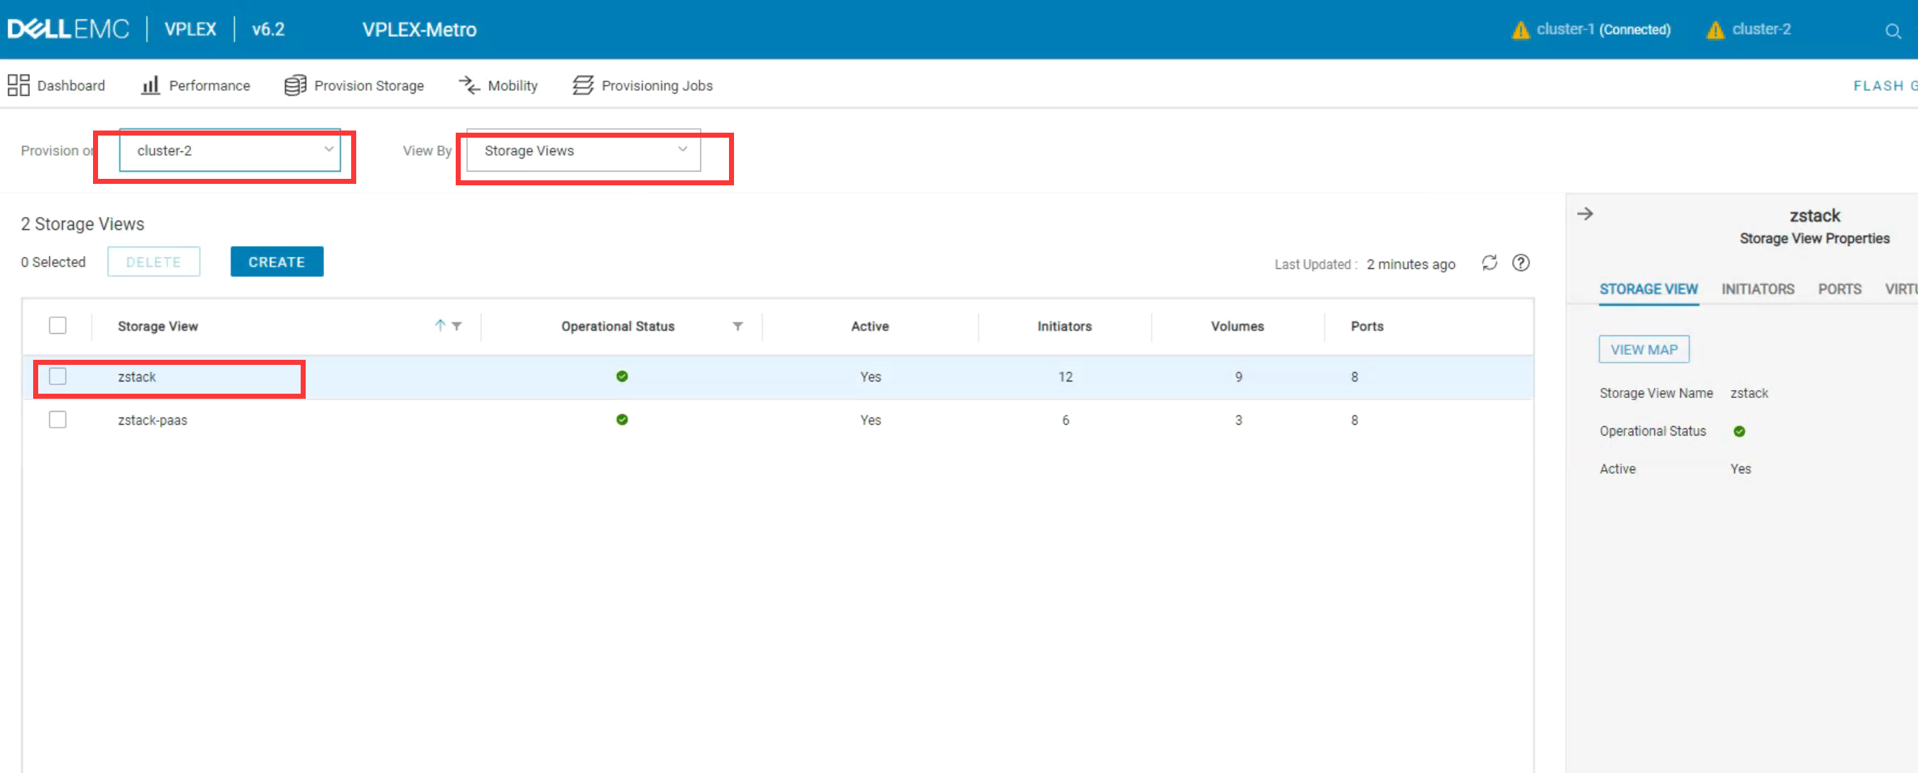Click the refresh icon beside Last Updated

click(x=1488, y=263)
